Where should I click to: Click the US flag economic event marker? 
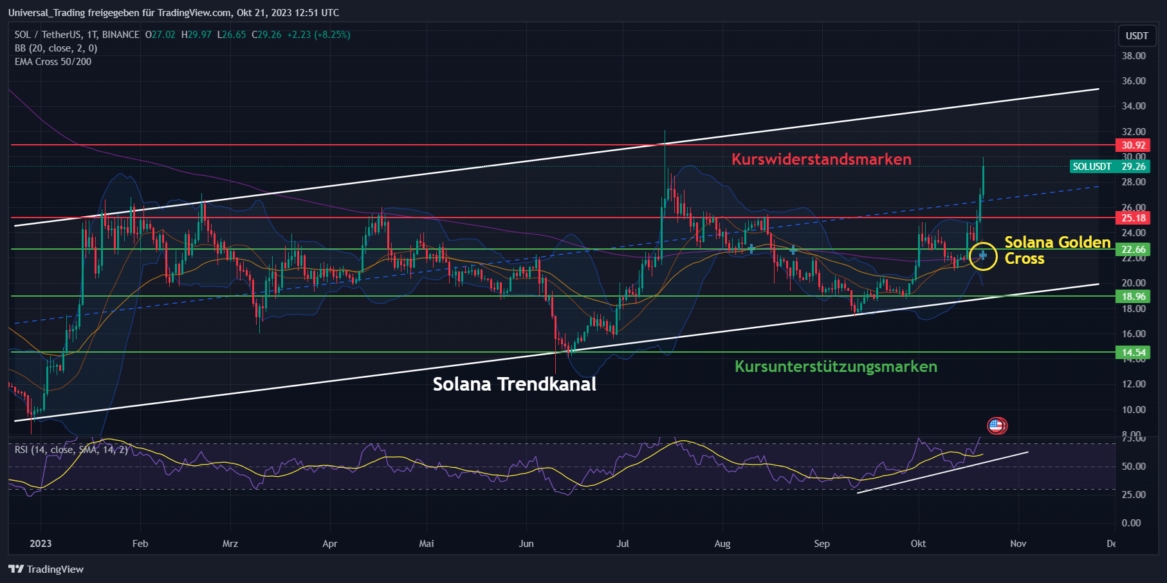tap(997, 425)
